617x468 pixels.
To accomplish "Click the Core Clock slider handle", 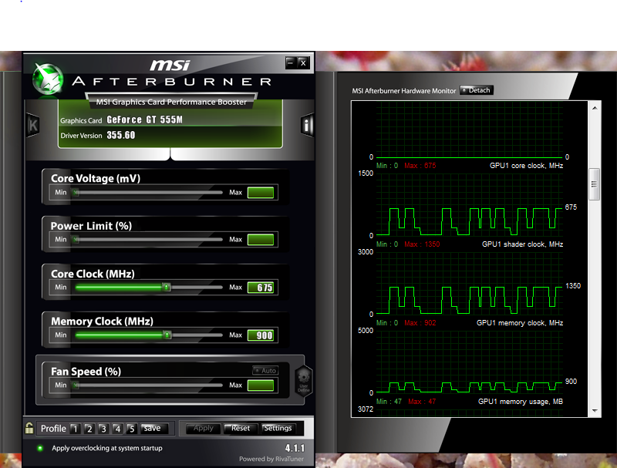I will pos(167,287).
